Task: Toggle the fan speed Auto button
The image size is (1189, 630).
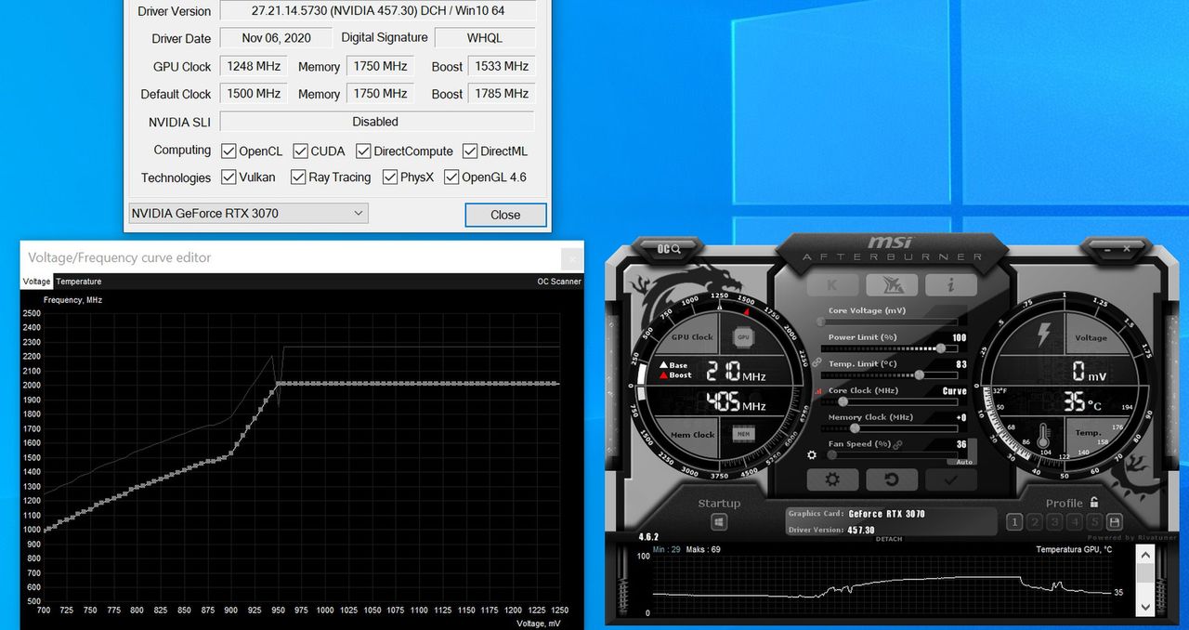Action: pyautogui.click(x=963, y=461)
